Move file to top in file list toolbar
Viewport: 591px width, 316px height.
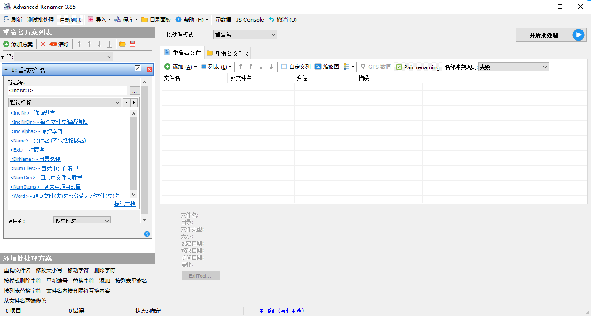(x=241, y=67)
